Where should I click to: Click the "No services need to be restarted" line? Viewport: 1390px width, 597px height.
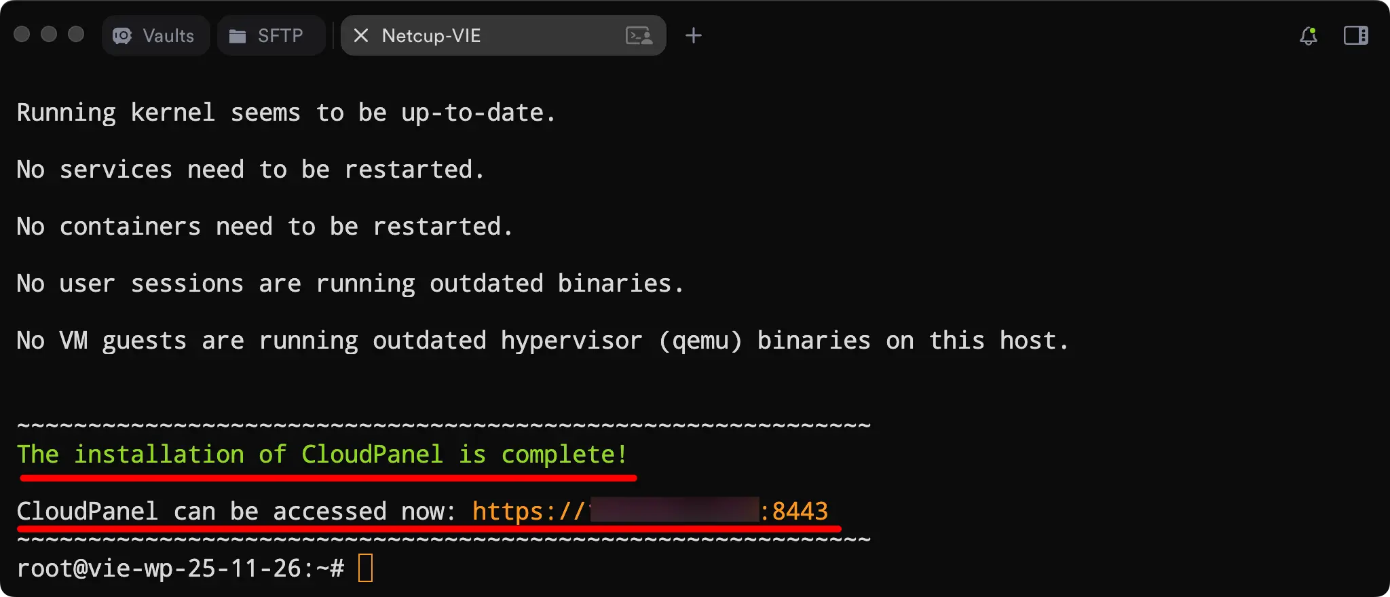[x=250, y=170]
